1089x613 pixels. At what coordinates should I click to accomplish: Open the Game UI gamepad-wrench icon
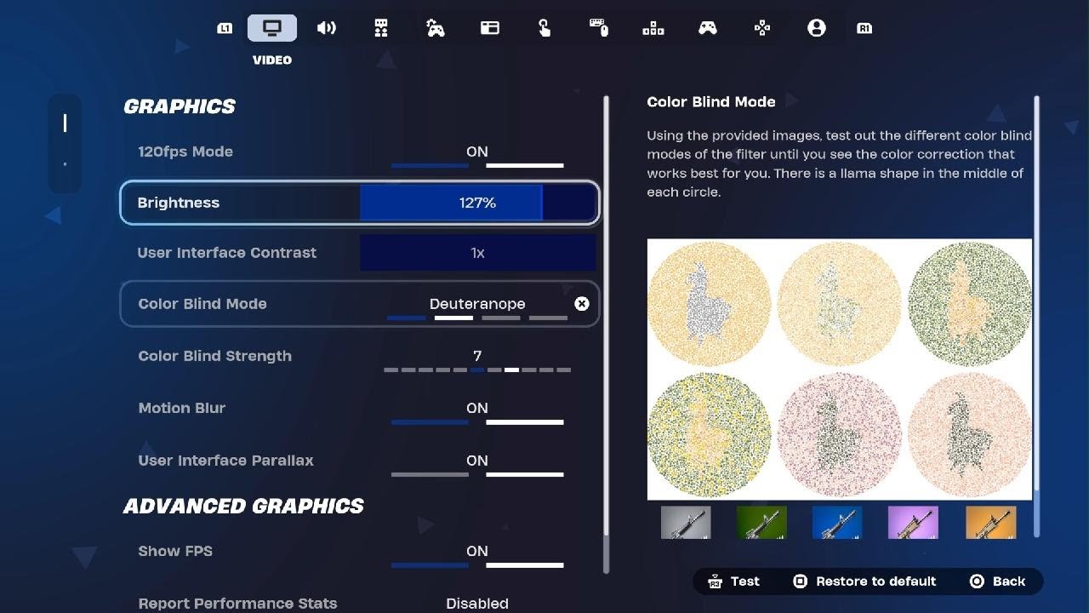tap(436, 28)
